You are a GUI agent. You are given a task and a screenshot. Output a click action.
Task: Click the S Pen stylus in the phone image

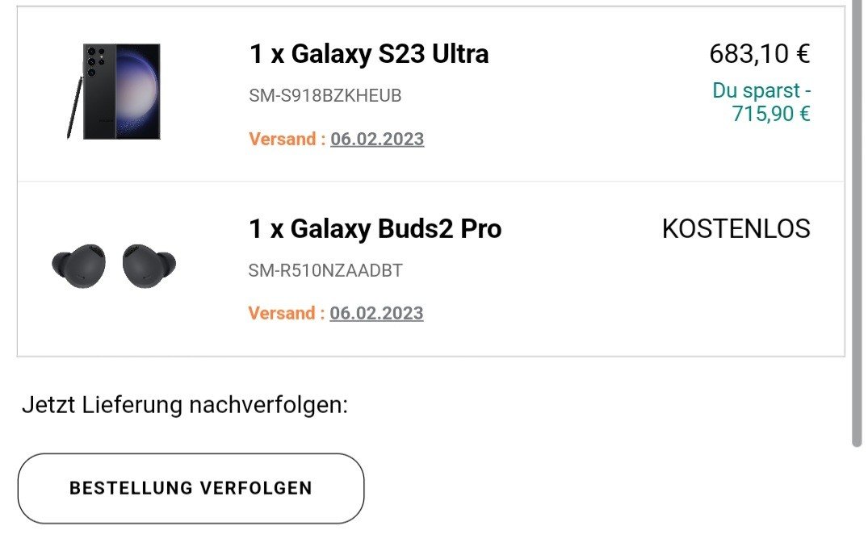[x=72, y=108]
